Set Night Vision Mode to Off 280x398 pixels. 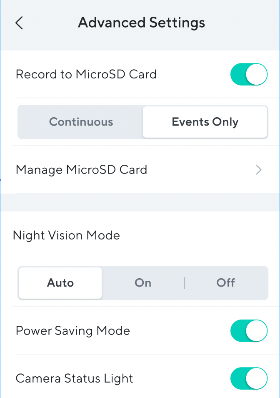[225, 283]
